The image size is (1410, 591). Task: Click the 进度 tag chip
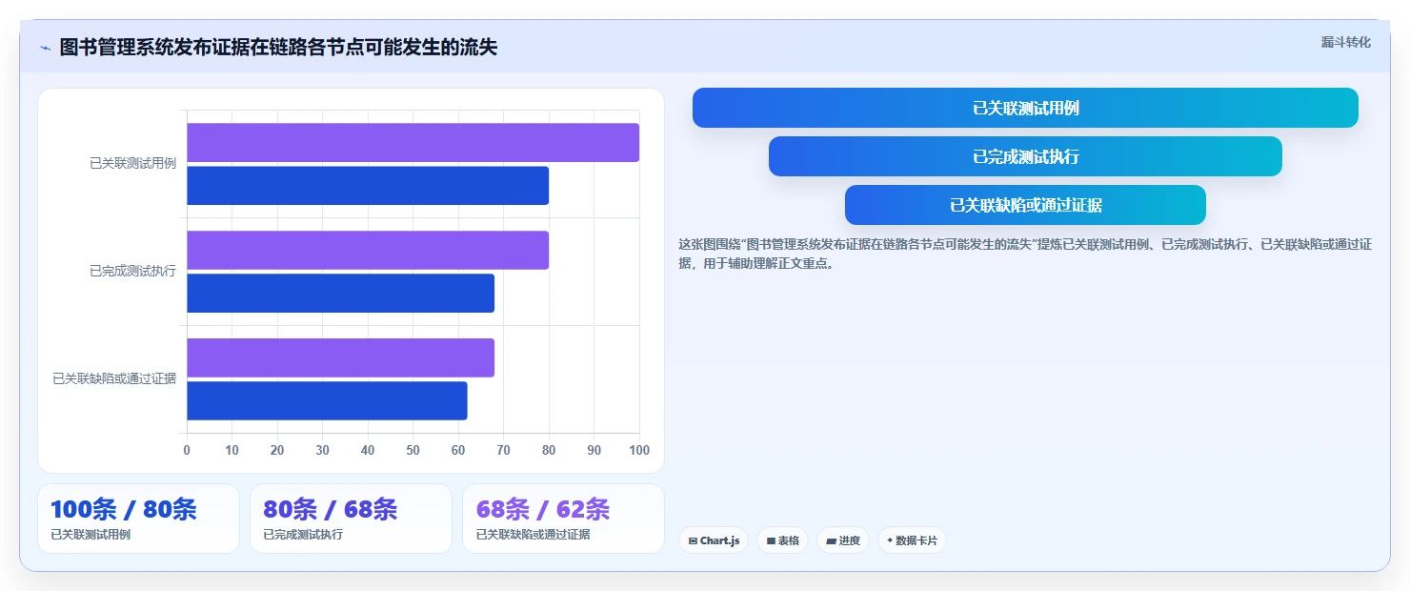coord(843,540)
